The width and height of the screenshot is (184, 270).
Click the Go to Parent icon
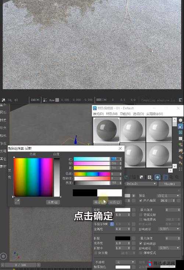[171, 177]
